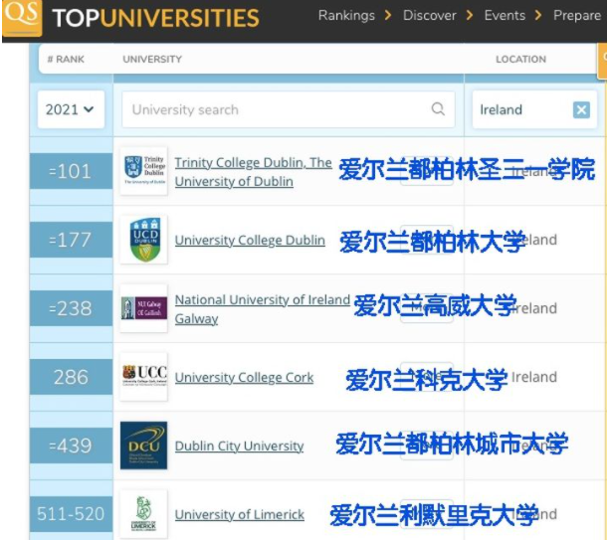Click the University of Limerick logo
Screen dimensions: 609x540
point(143,513)
